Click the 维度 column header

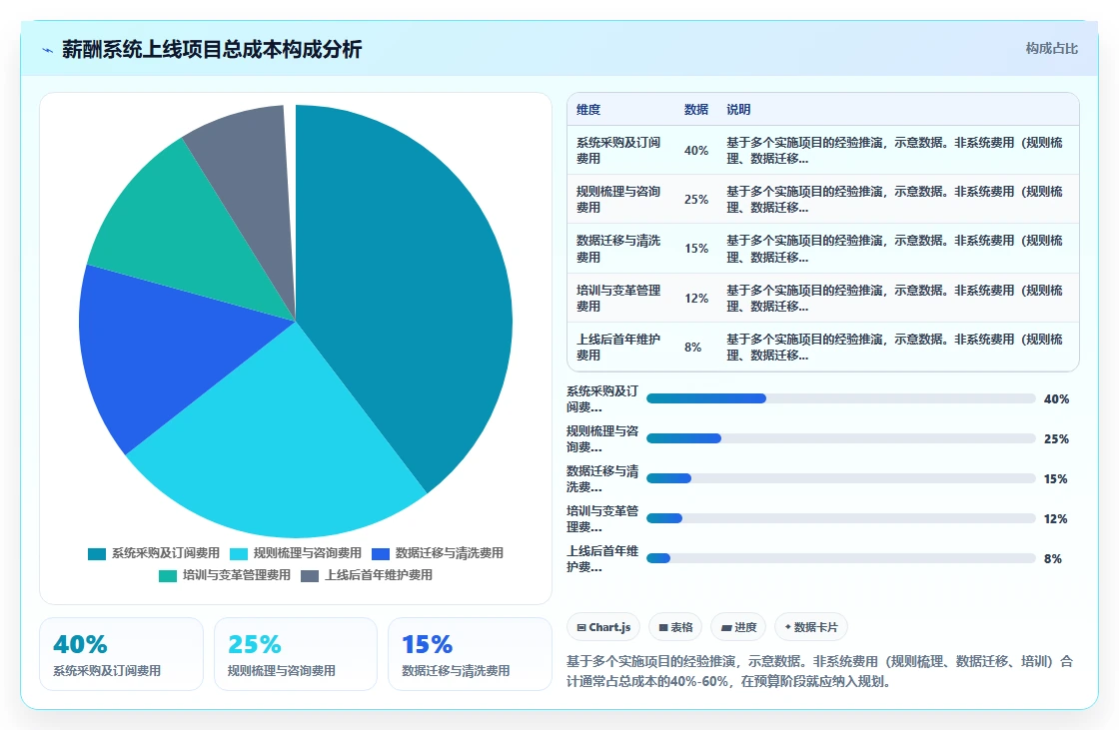pos(588,110)
